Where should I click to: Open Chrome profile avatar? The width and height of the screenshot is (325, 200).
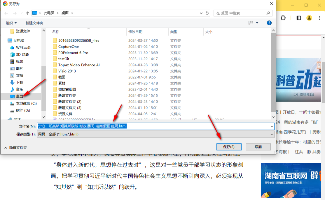coord(309,18)
